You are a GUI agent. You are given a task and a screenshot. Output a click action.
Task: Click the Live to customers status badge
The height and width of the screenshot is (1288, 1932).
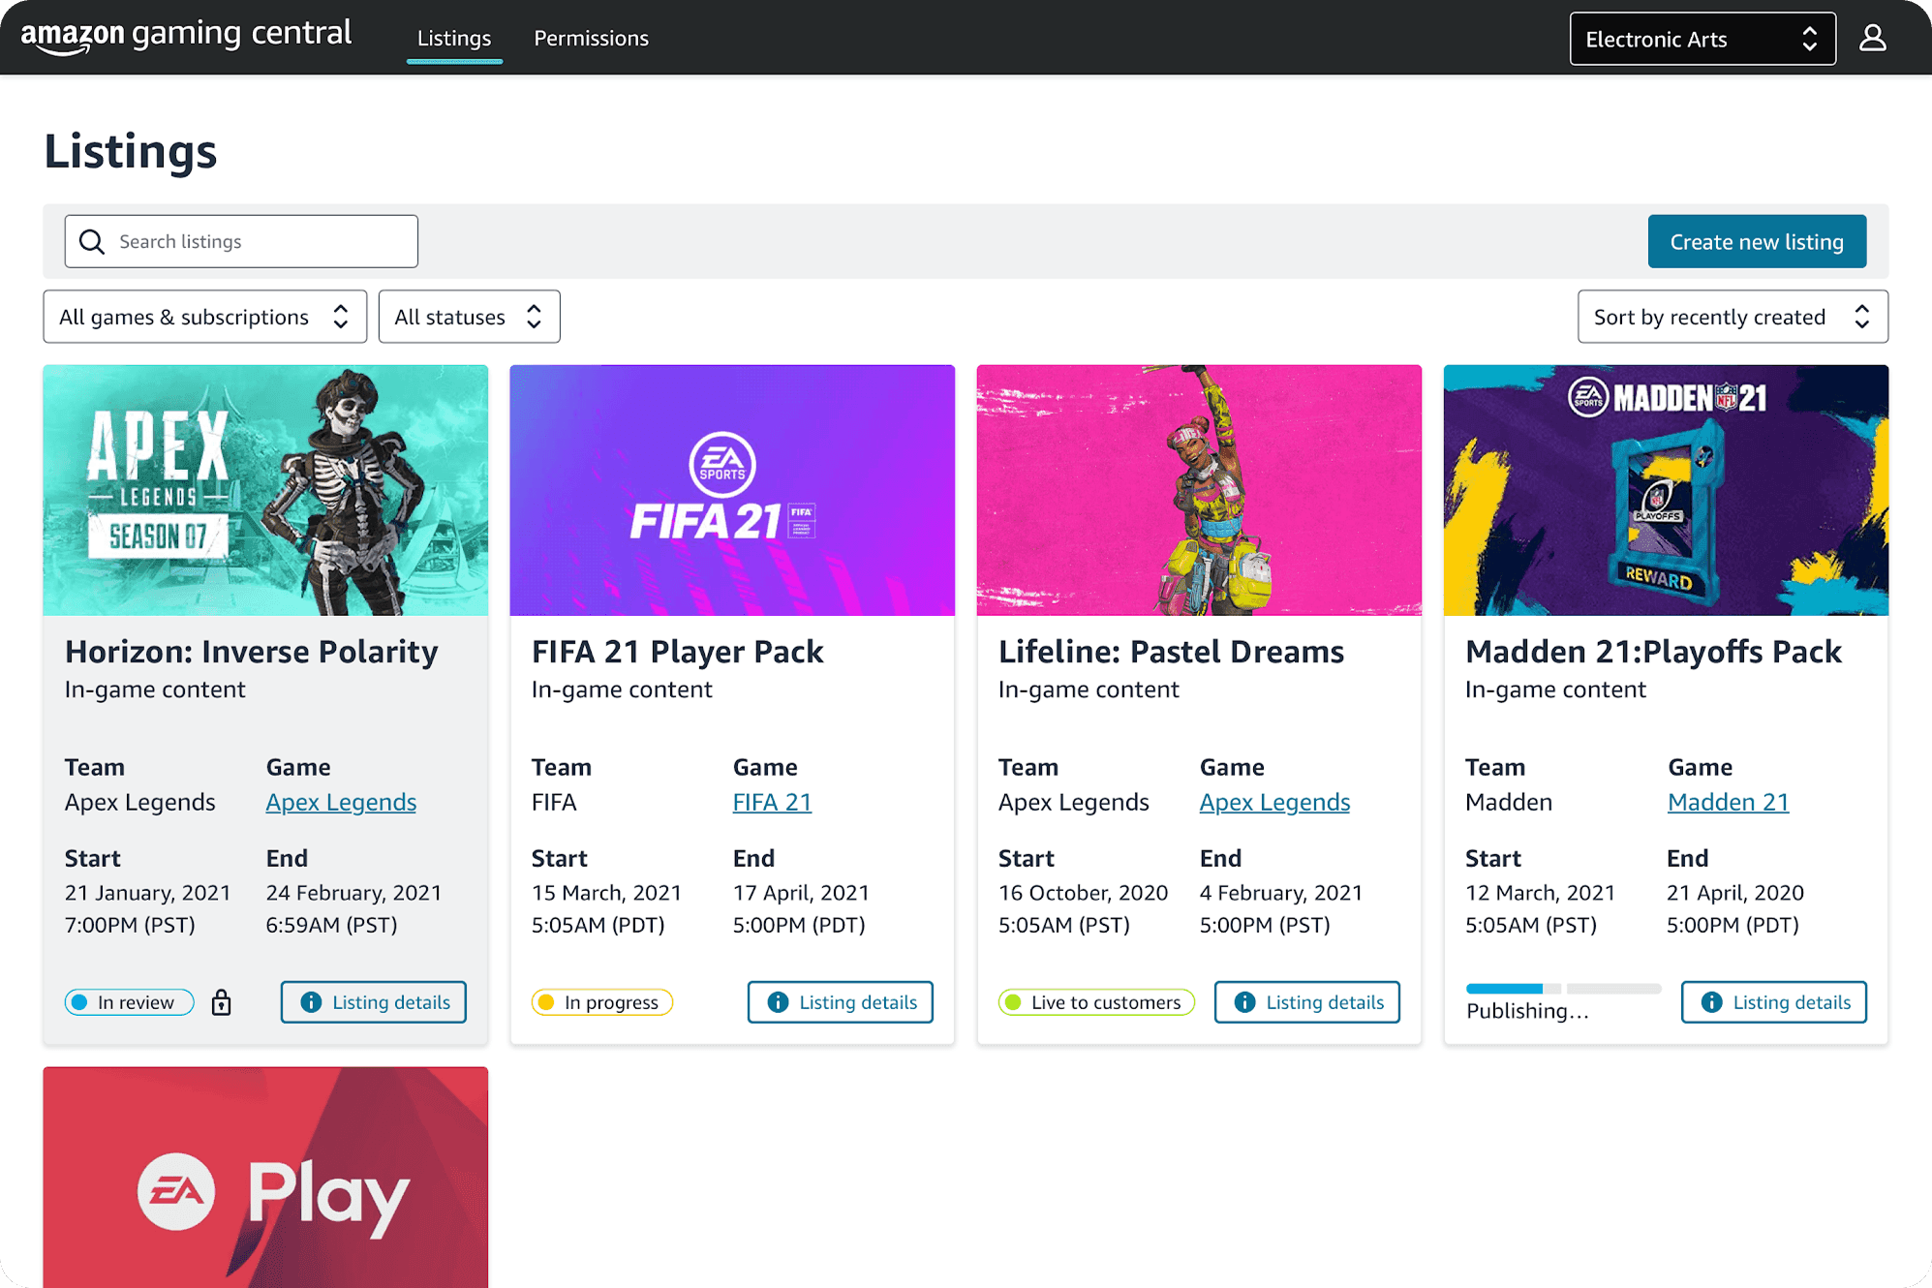[x=1095, y=1002]
